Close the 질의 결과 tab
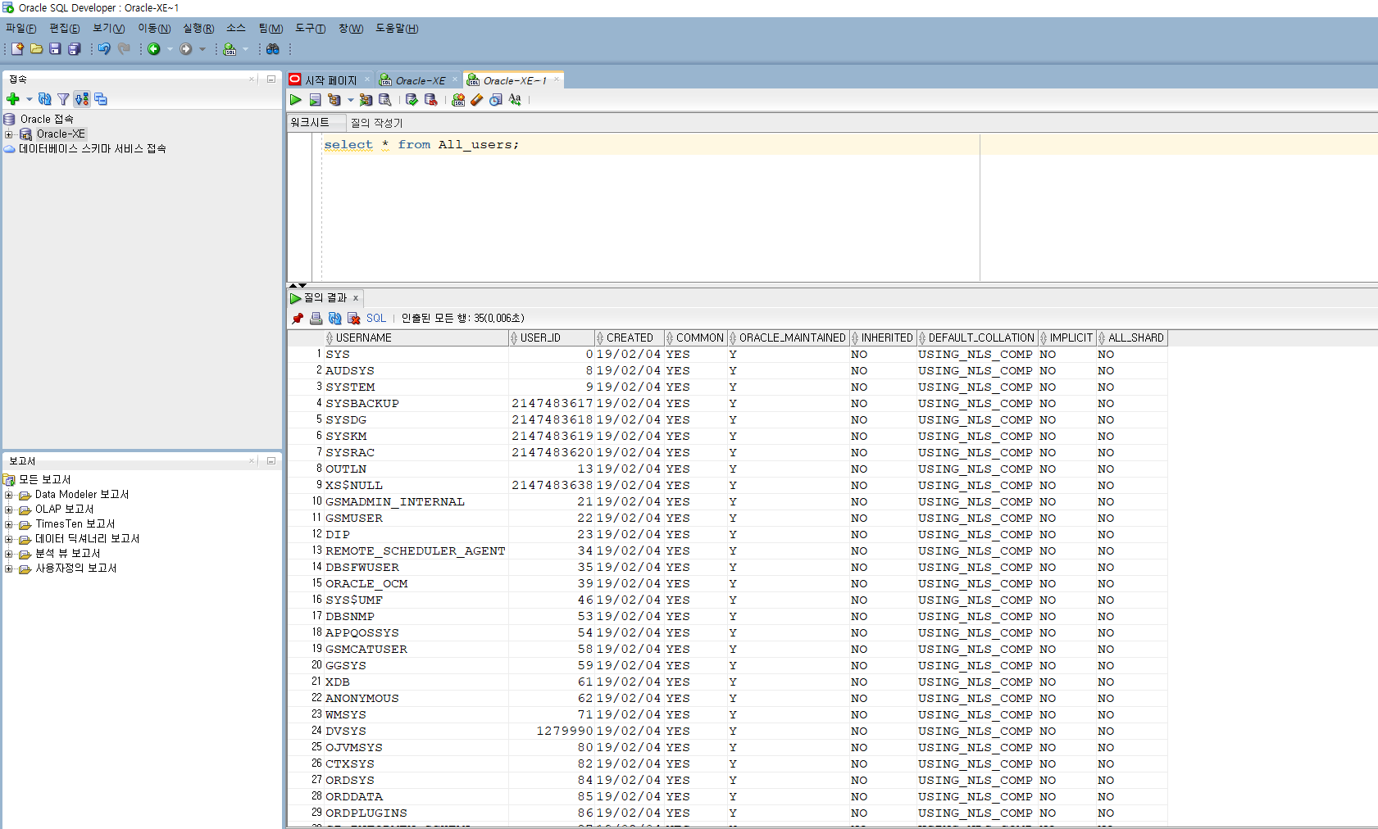Image resolution: width=1378 pixels, height=829 pixels. pyautogui.click(x=356, y=298)
